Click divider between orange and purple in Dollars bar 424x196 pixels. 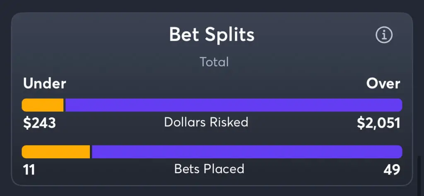(x=64, y=105)
